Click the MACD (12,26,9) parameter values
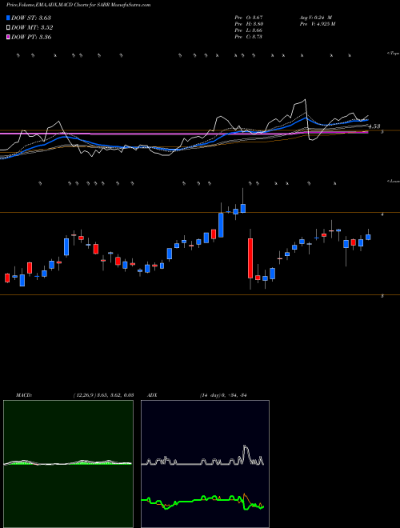400x528 pixels. [103, 395]
